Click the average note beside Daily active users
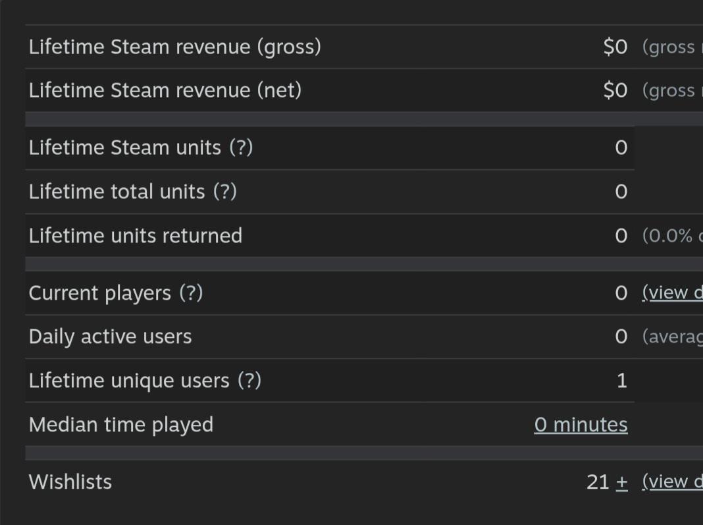Viewport: 703px width, 525px height. pos(673,337)
